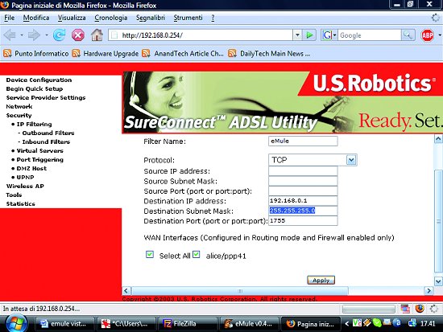Show hidden tray icons with the arrow
443x332 pixels.
tap(346, 323)
